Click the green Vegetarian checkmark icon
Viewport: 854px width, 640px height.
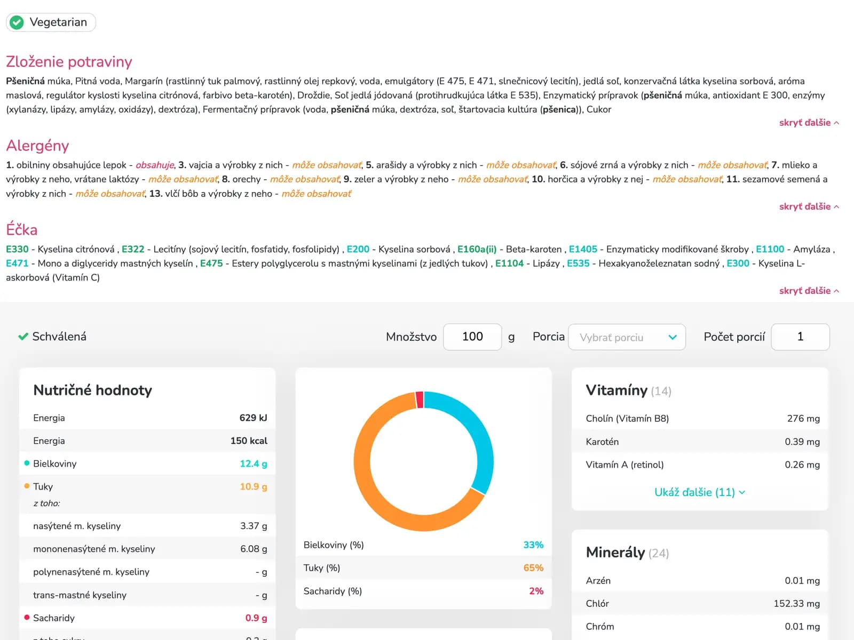[x=17, y=22]
